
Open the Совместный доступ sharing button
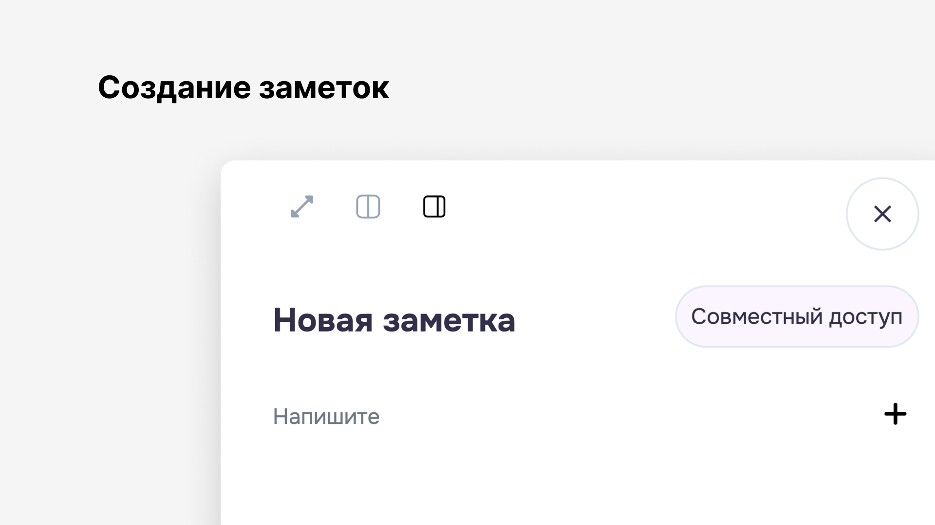click(x=797, y=316)
